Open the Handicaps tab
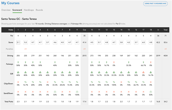The height and width of the screenshot is (110, 172). point(28,10)
